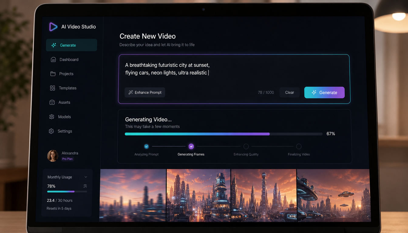Viewport: 408px width, 233px height.
Task: Click the video generation progress bar
Action: tap(224, 134)
